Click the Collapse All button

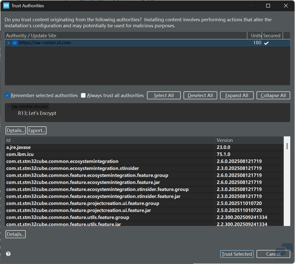tap(273, 95)
